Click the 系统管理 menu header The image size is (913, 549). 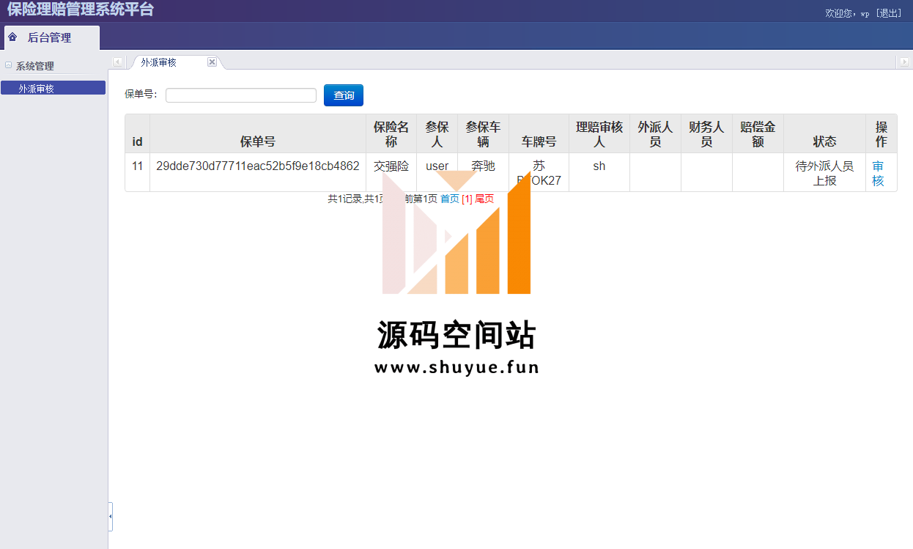coord(35,66)
